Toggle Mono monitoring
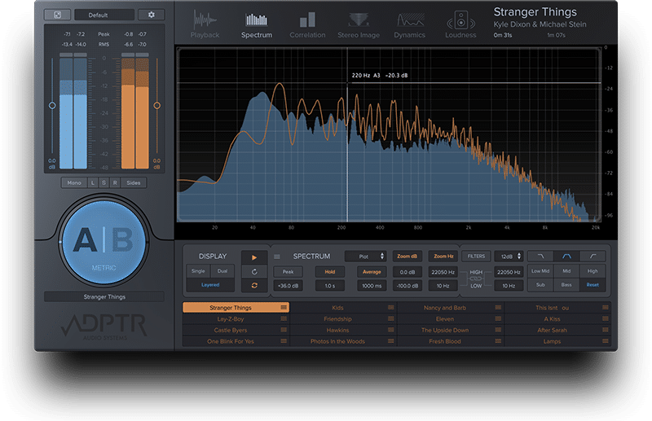The height and width of the screenshot is (421, 652). click(74, 182)
